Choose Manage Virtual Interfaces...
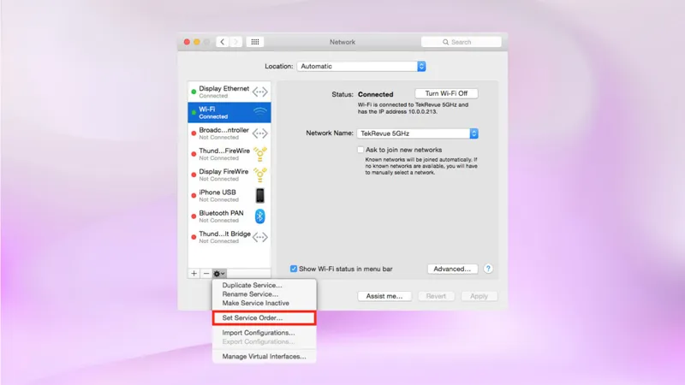The width and height of the screenshot is (685, 385). (264, 357)
